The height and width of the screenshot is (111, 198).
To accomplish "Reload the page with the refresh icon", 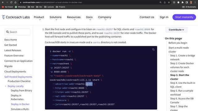I will (11, 2).
